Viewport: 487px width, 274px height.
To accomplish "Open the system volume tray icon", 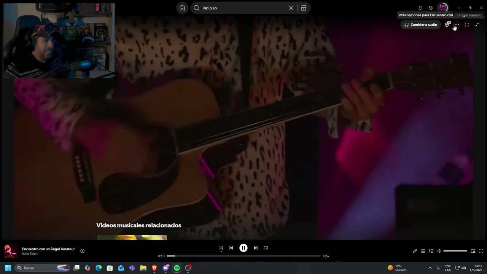I will tap(463, 268).
